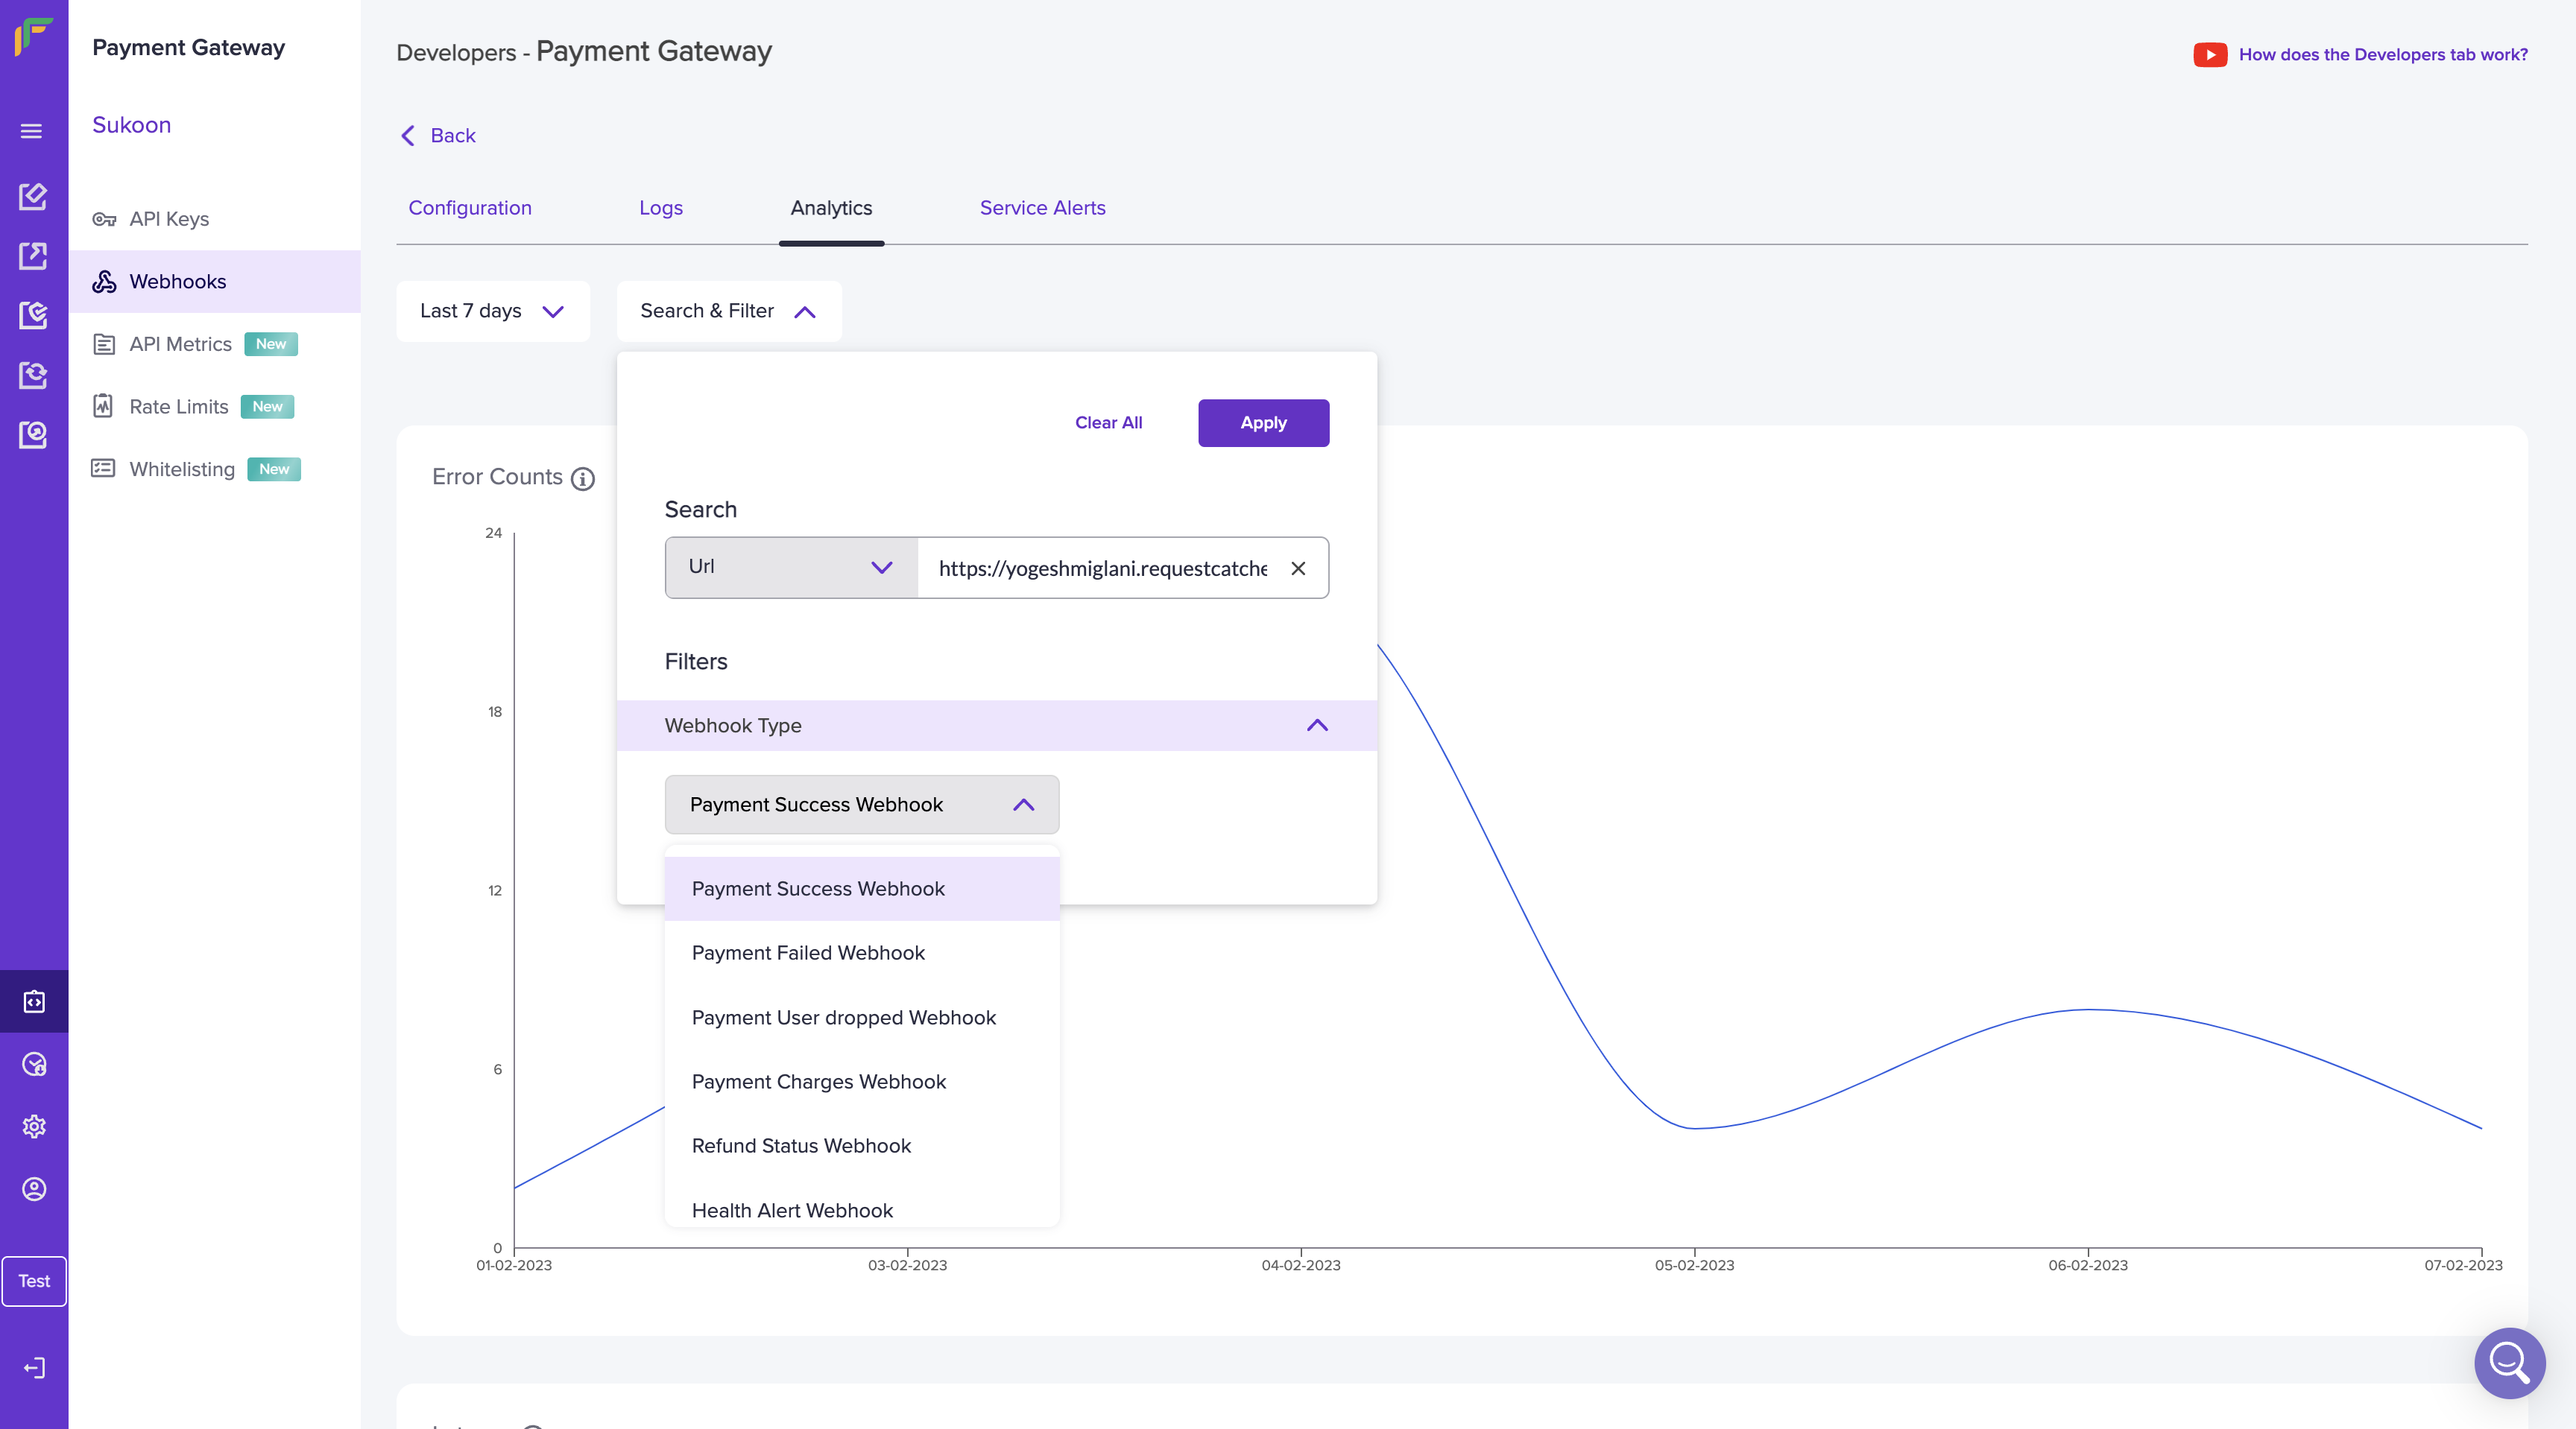Click the YouTube play icon
Screen dimensions: 2576x1429
2209,55
